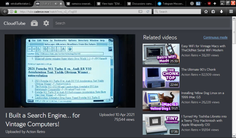The width and height of the screenshot is (236, 138).
Task: Show bookmarks list icon in toolbar
Action: (213, 12)
